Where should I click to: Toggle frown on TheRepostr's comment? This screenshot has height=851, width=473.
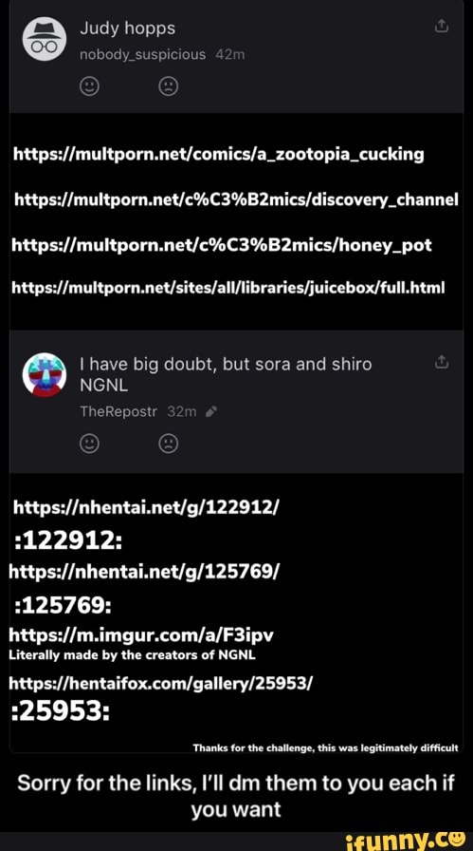click(x=169, y=444)
